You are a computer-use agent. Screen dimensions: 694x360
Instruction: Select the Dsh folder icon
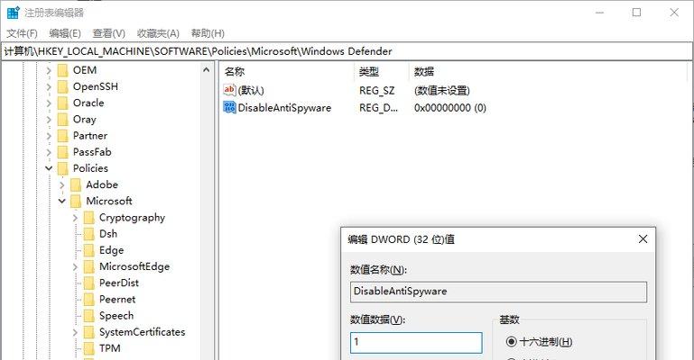(x=89, y=234)
